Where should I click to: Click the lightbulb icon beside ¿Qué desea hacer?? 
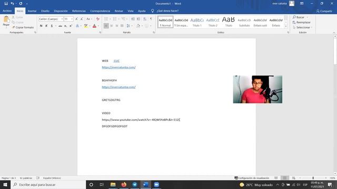[152, 10]
